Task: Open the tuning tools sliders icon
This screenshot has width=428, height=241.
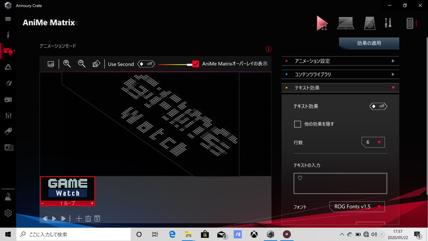Action: [388, 23]
